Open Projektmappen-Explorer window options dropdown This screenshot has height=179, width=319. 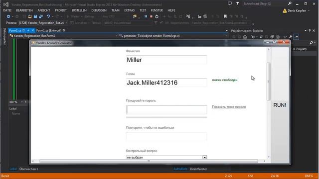[x=306, y=31]
